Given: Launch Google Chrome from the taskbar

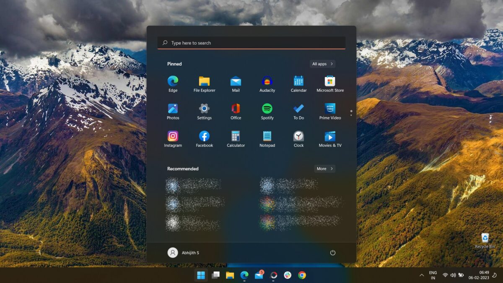Looking at the screenshot, I should coord(302,275).
